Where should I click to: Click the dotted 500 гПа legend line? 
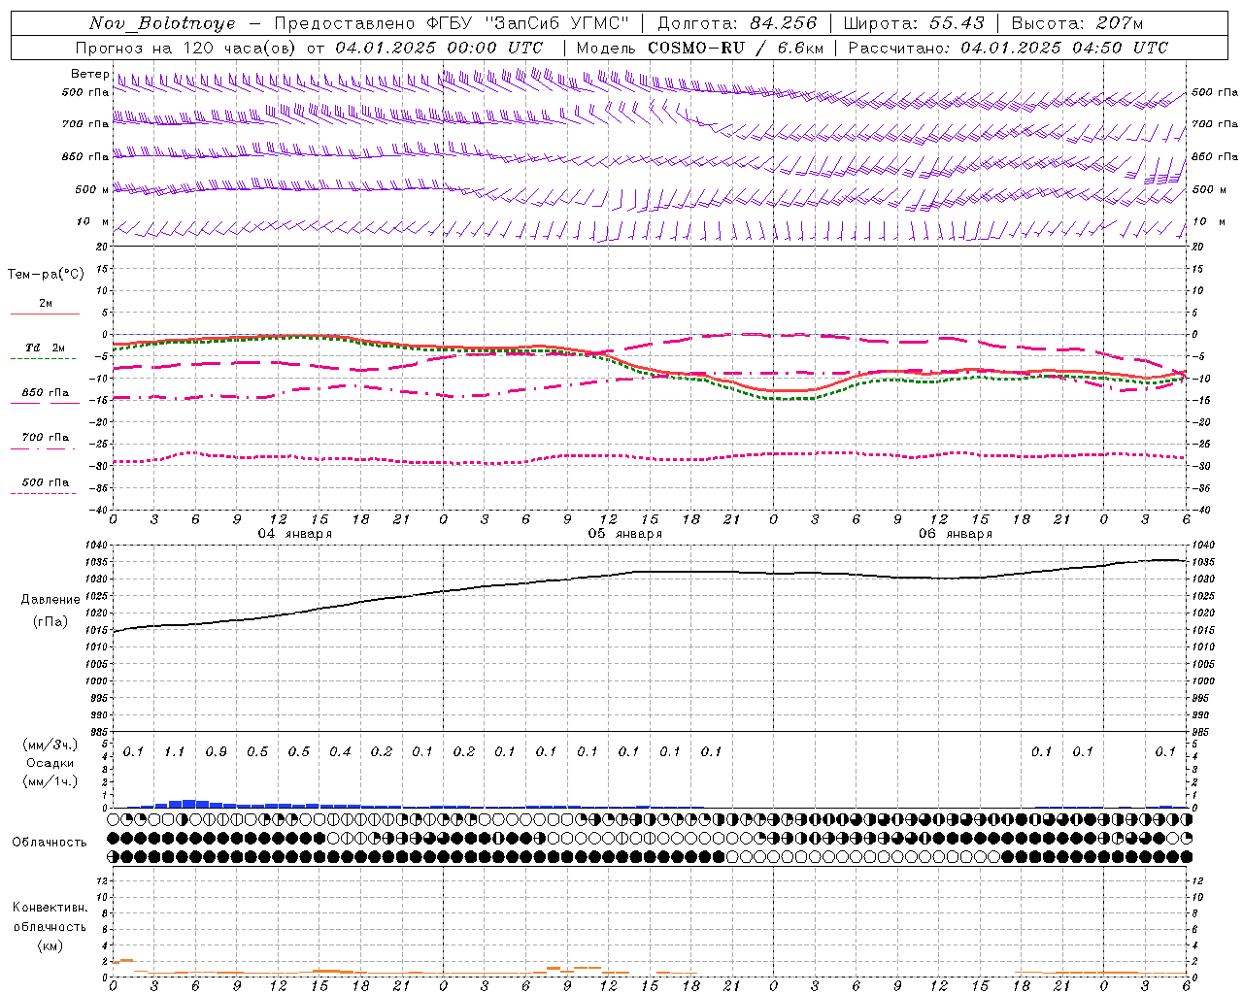(44, 493)
